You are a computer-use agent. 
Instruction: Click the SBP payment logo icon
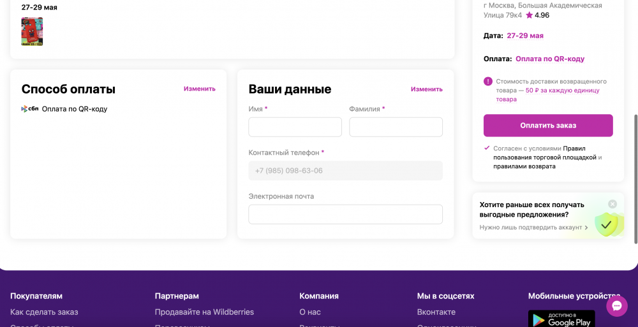pyautogui.click(x=30, y=108)
